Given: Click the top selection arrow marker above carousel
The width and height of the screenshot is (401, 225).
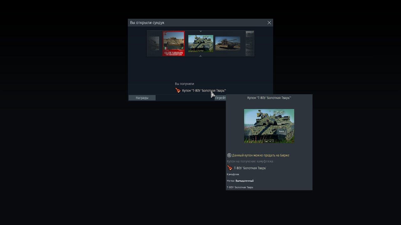Looking at the screenshot, I should pyautogui.click(x=200, y=31).
